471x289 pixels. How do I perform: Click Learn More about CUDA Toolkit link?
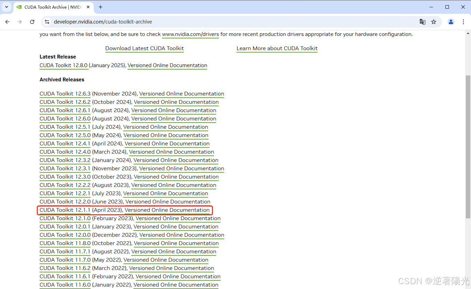[277, 48]
